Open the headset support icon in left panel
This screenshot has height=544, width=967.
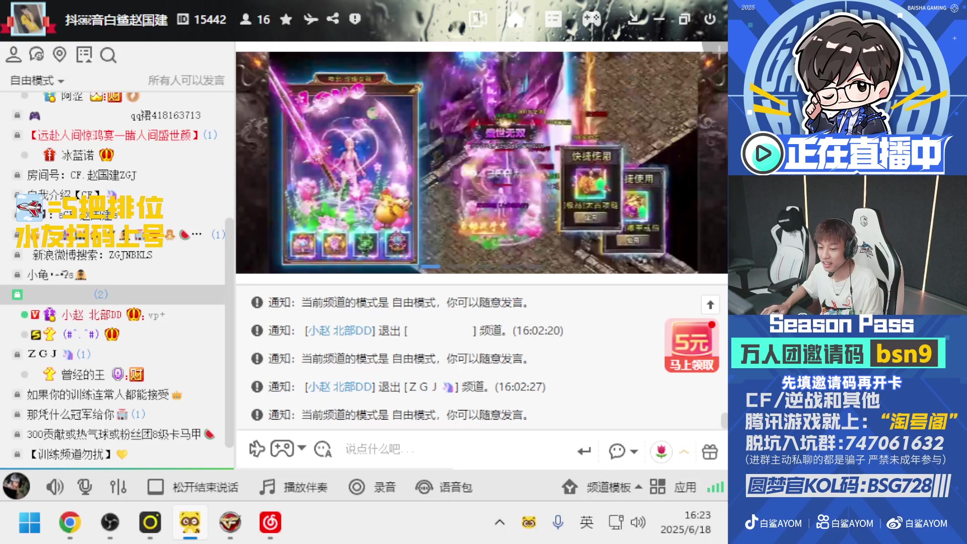(x=36, y=54)
